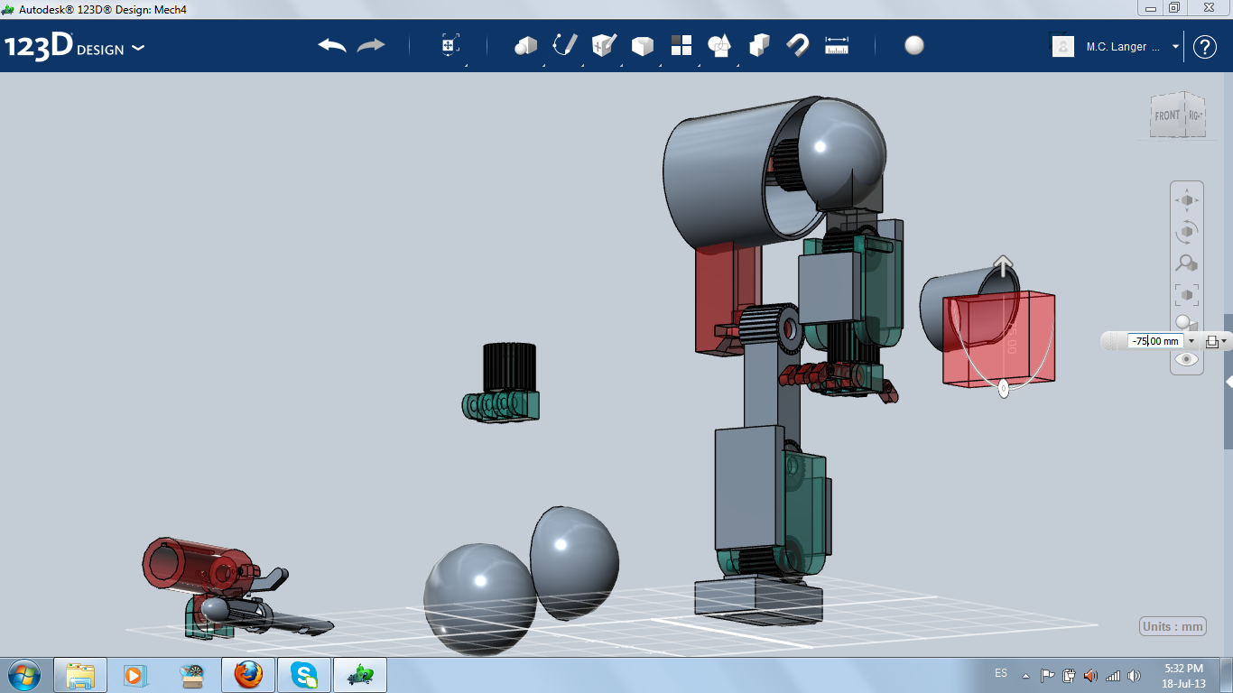Redo the last undone action
This screenshot has width=1233, height=693.
tap(371, 45)
